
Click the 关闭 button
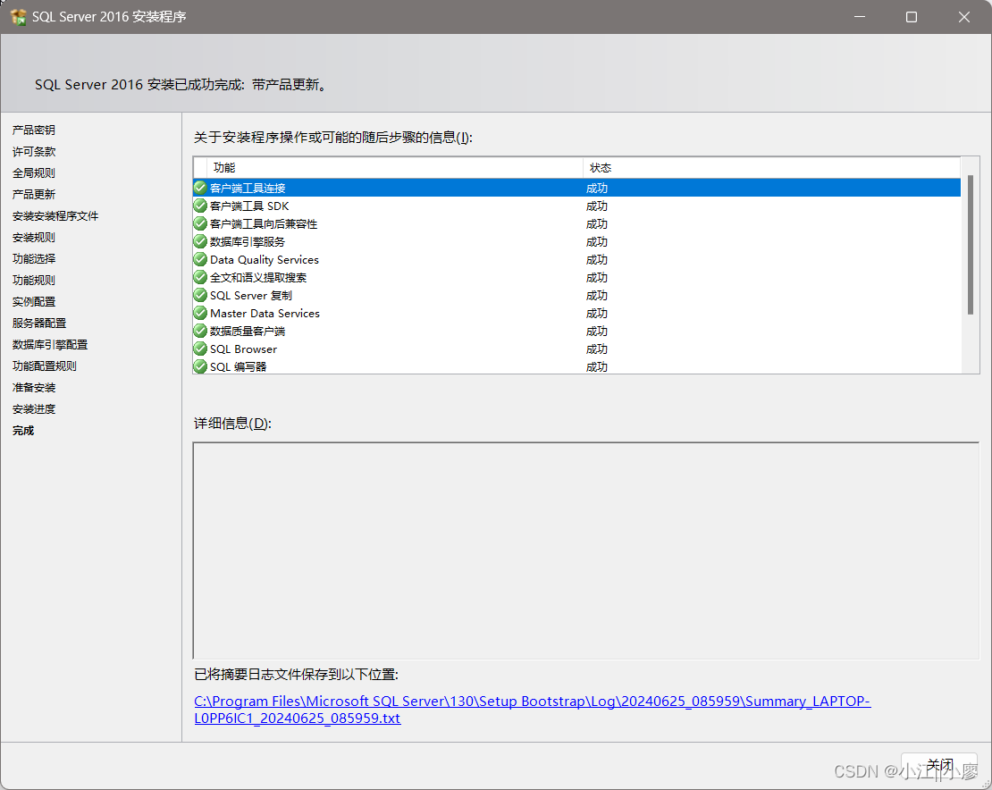[x=937, y=765]
